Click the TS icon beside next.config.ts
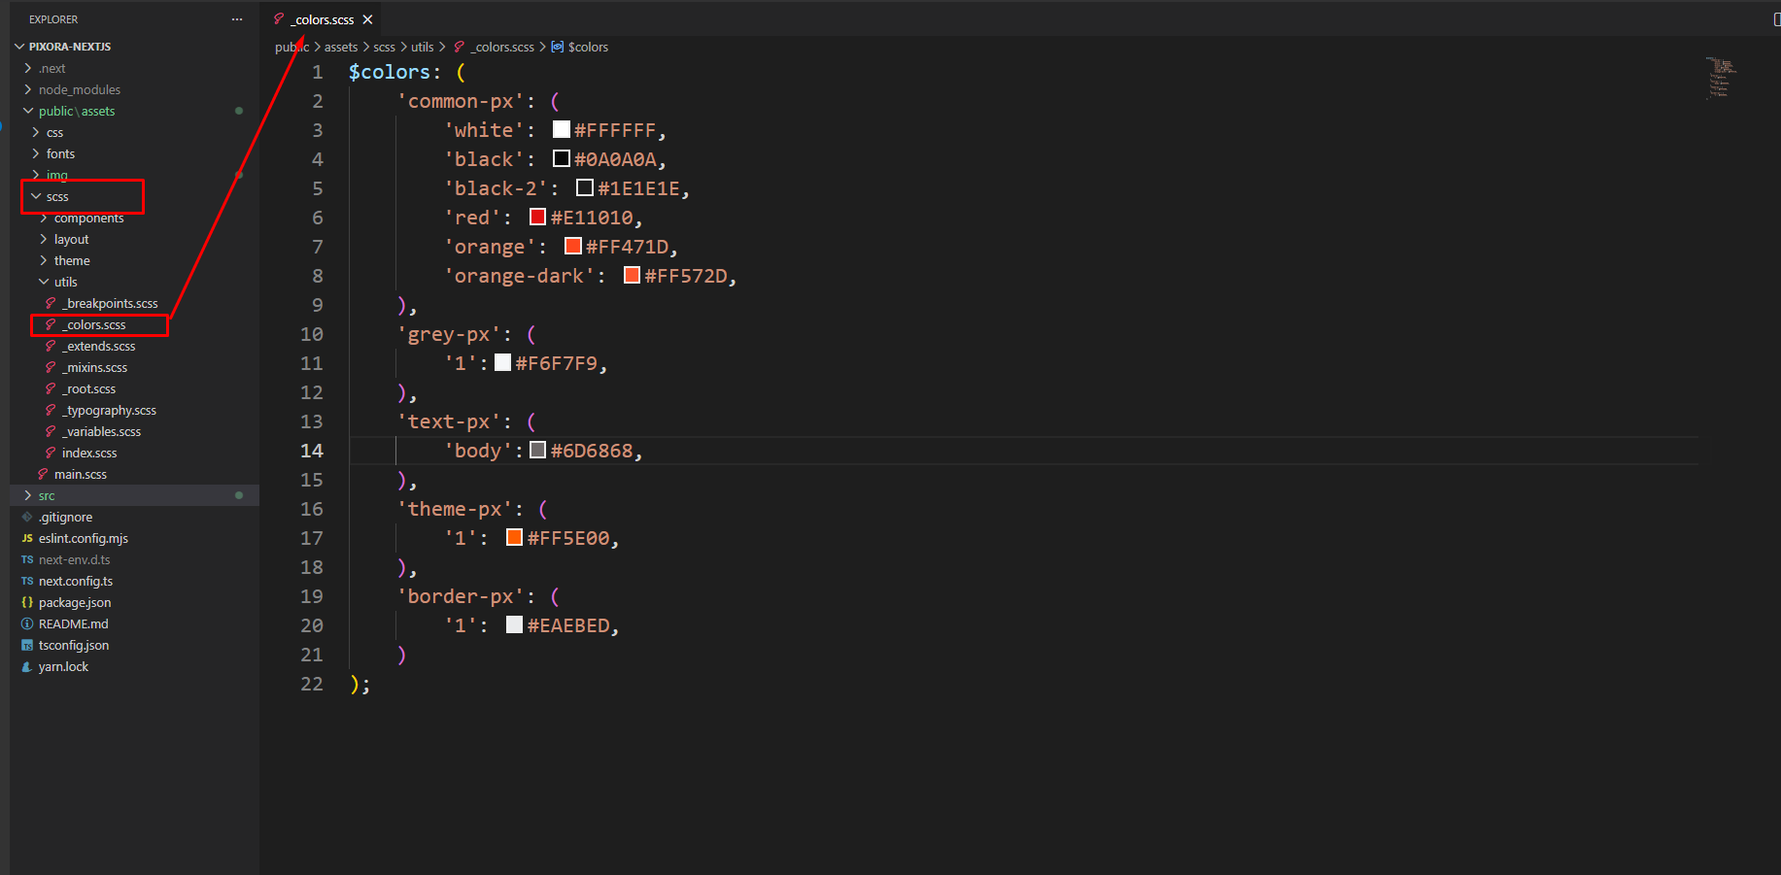Image resolution: width=1781 pixels, height=875 pixels. pos(27,581)
